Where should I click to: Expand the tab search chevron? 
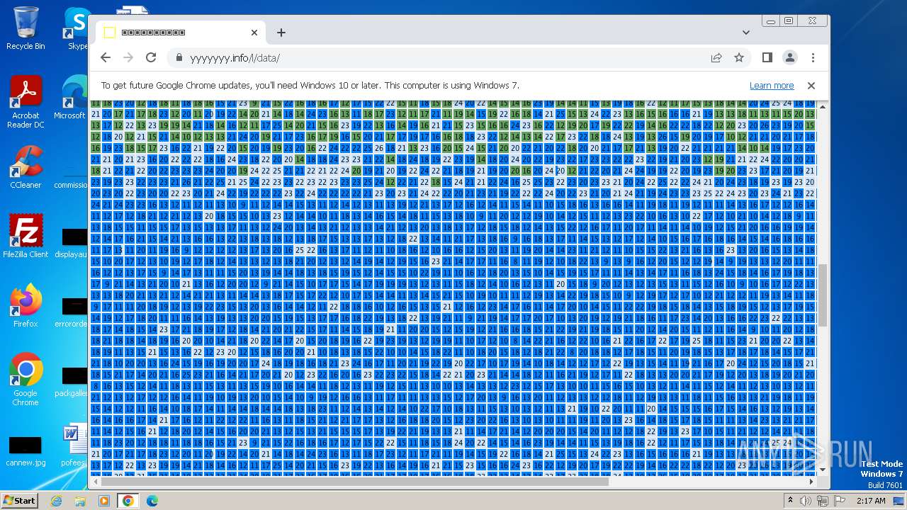click(746, 33)
